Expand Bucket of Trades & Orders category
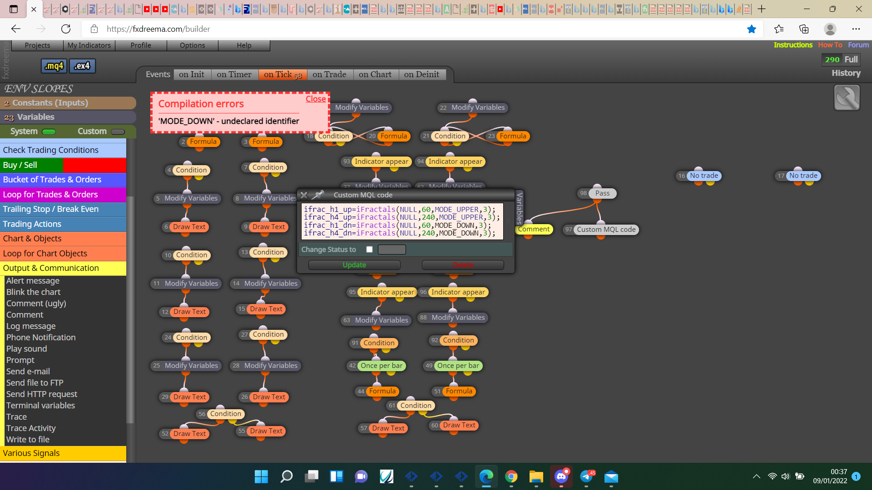The width and height of the screenshot is (872, 490). coord(63,180)
